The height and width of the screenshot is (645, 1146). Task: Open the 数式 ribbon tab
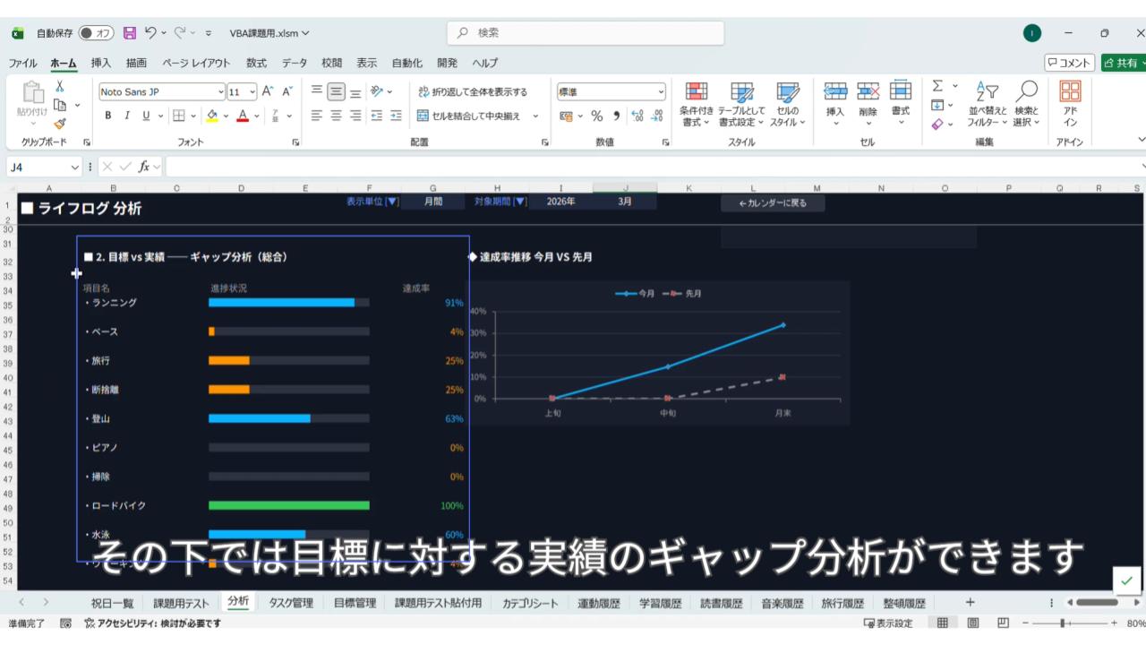pyautogui.click(x=256, y=63)
